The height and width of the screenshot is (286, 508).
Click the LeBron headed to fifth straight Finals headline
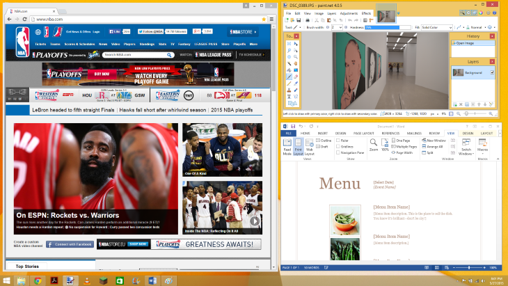coord(73,110)
